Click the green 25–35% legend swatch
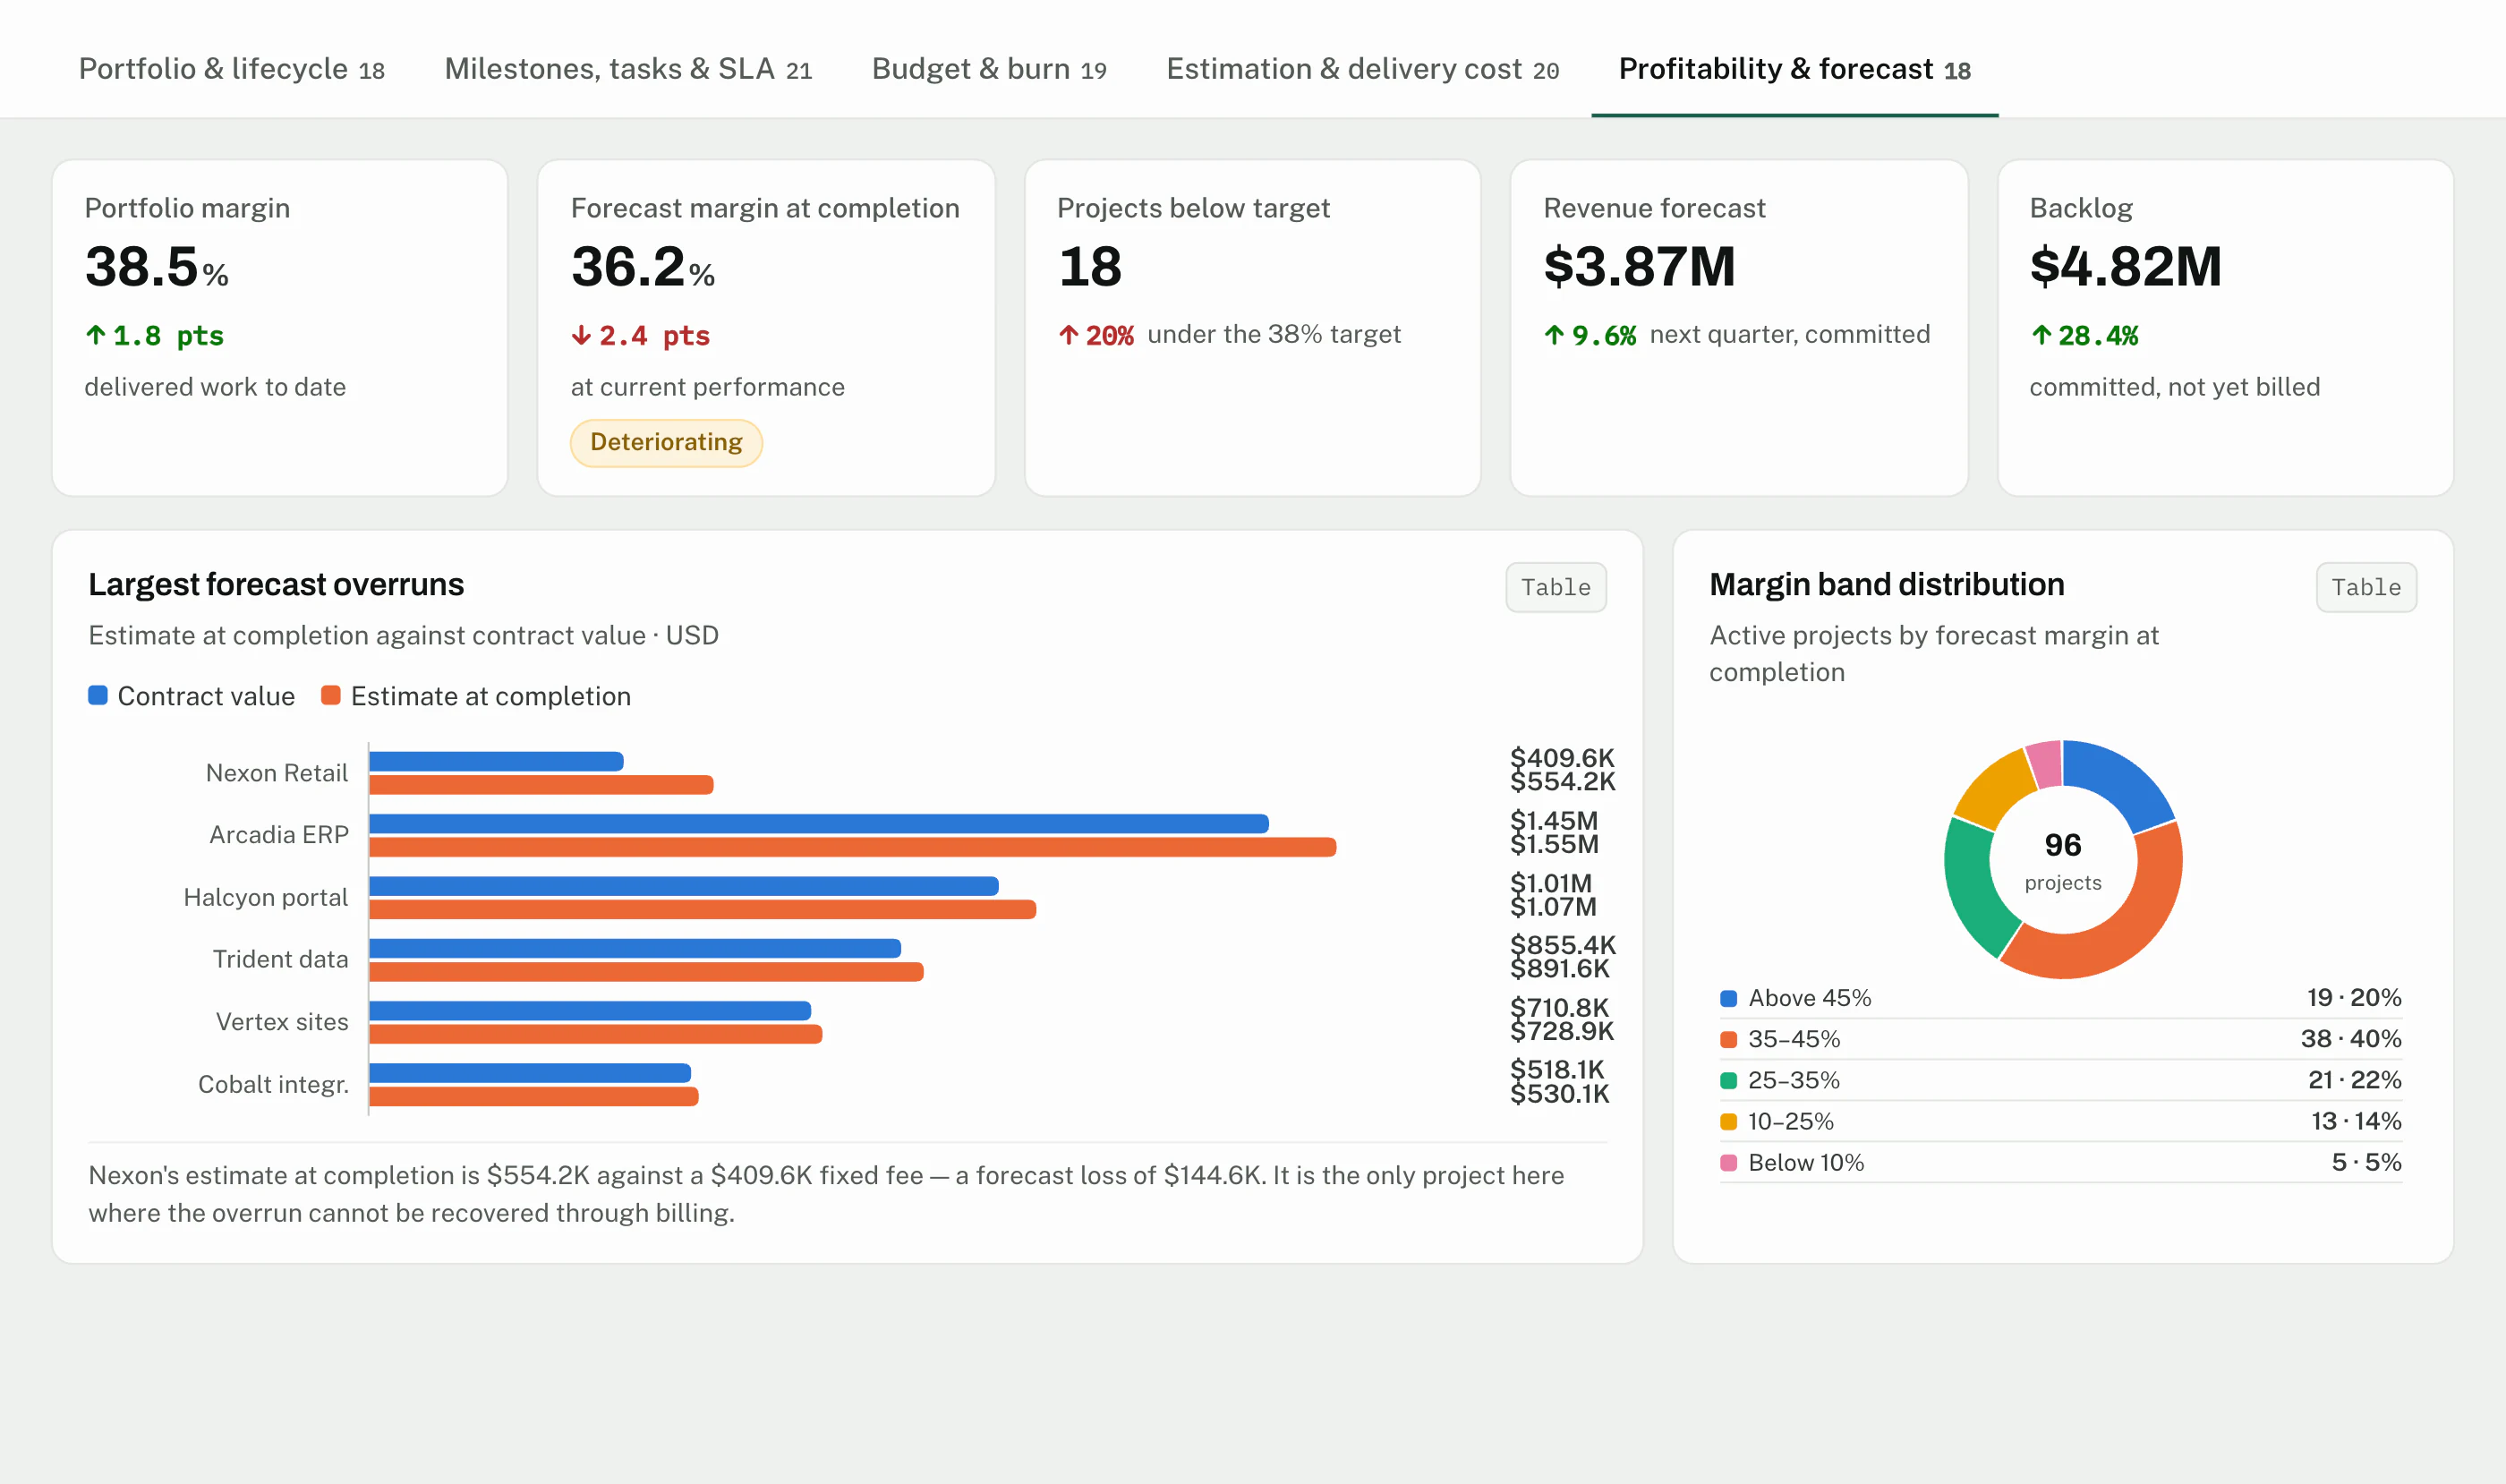Viewport: 2506px width, 1484px height. (x=1728, y=1080)
